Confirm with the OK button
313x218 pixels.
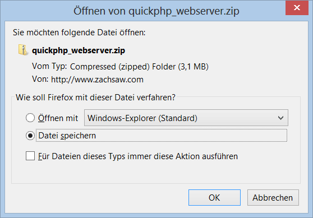(214, 197)
